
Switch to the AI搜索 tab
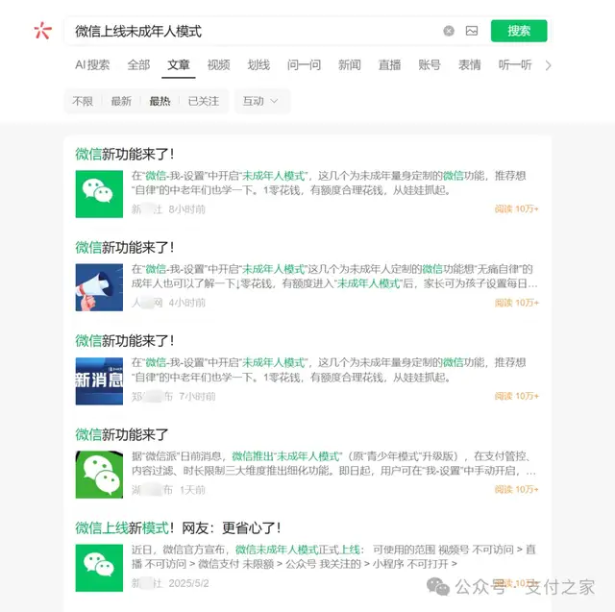coord(92,64)
